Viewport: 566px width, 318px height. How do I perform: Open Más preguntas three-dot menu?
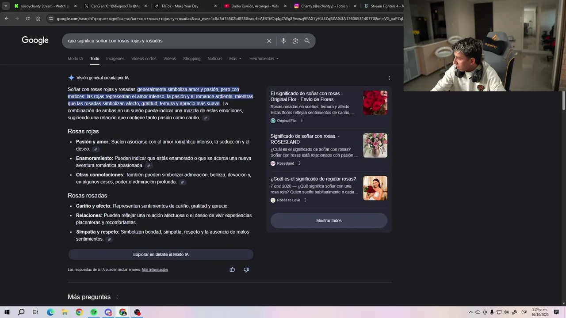(x=117, y=297)
